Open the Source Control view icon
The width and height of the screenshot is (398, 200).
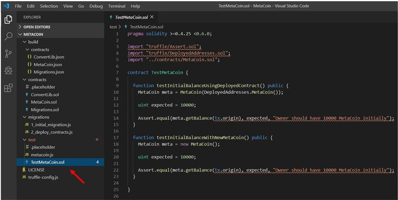point(8,54)
